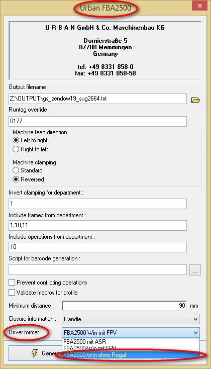Click the Generate button with lightning icon
Viewport: 211px width, 369px height.
tap(35, 353)
